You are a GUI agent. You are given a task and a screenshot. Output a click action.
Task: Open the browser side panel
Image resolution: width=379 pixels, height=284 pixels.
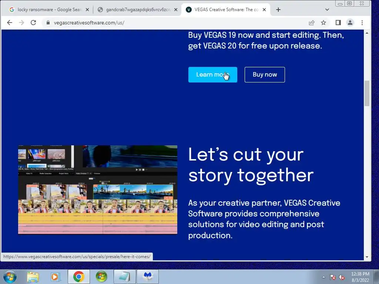click(338, 23)
